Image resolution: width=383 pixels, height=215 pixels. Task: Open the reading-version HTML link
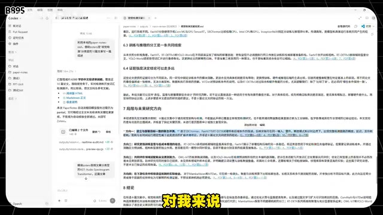74,93
